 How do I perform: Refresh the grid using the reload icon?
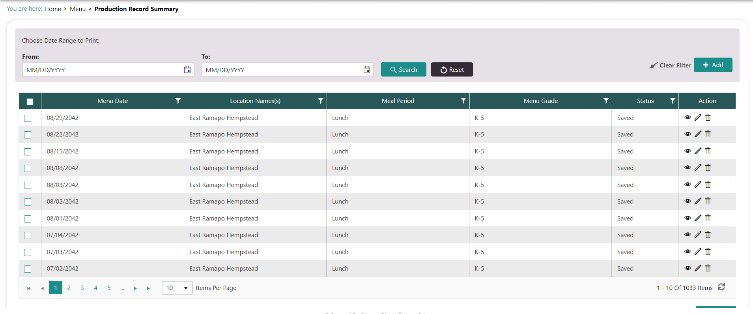[x=721, y=287]
